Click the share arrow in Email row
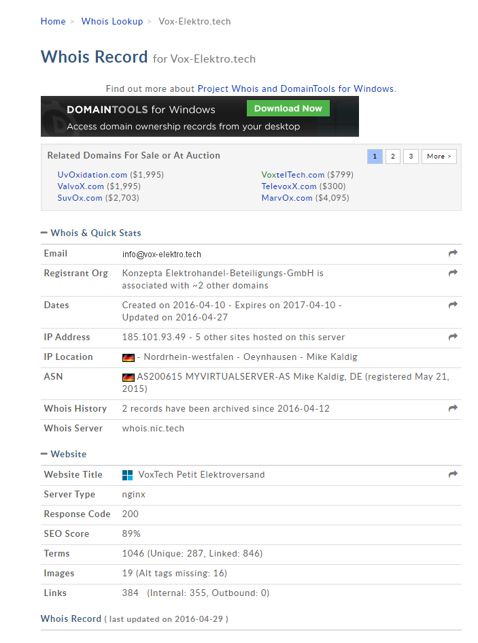Image resolution: width=478 pixels, height=643 pixels. [x=453, y=253]
